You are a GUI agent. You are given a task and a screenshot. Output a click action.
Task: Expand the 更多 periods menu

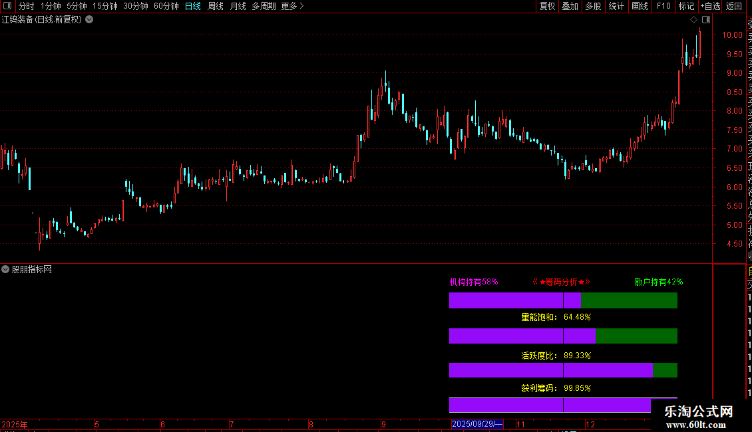[292, 6]
